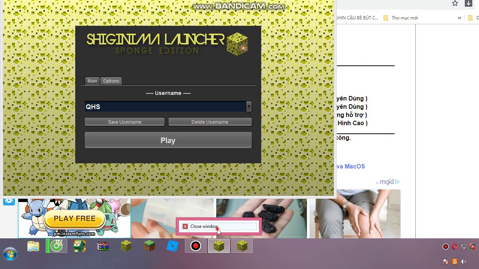The width and height of the screenshot is (479, 269).
Task: Click the PLAY FREE Pokemon ad banner
Action: tap(74, 218)
